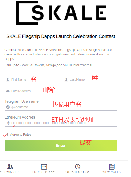Focus the Last Name input field
This screenshot has height=177, width=131.
coord(90,80)
